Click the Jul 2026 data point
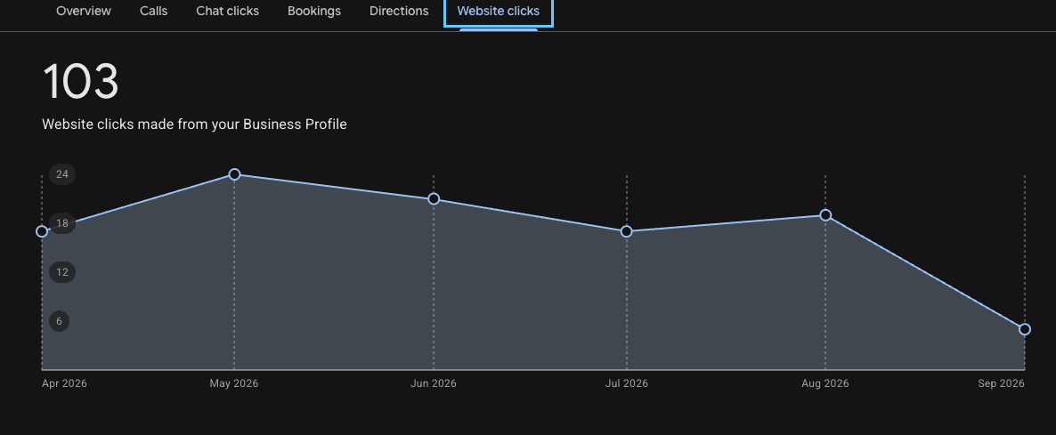 626,231
